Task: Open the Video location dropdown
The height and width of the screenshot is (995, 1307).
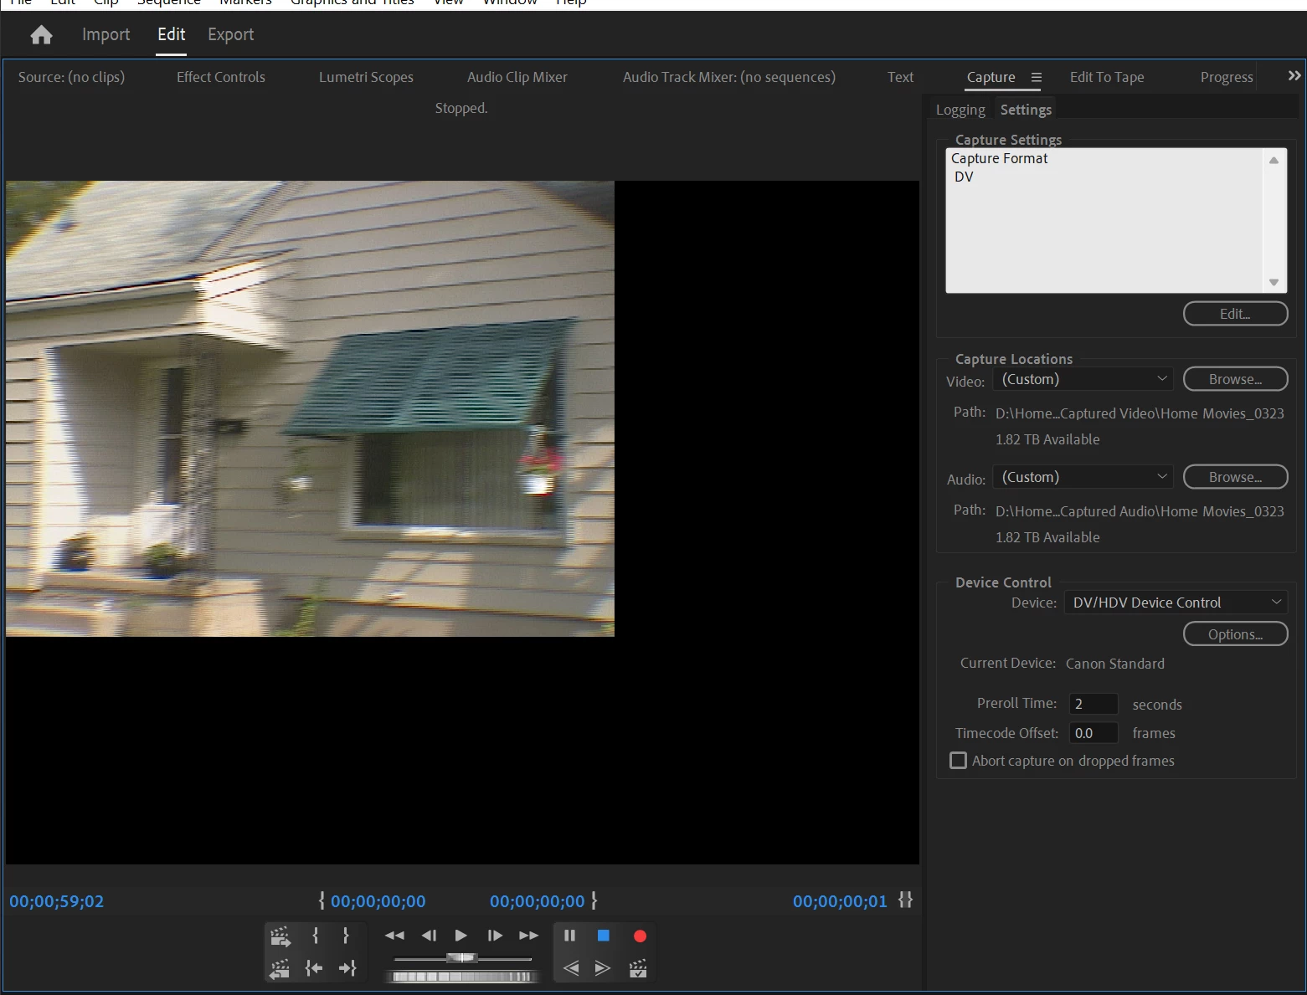Action: click(1083, 379)
